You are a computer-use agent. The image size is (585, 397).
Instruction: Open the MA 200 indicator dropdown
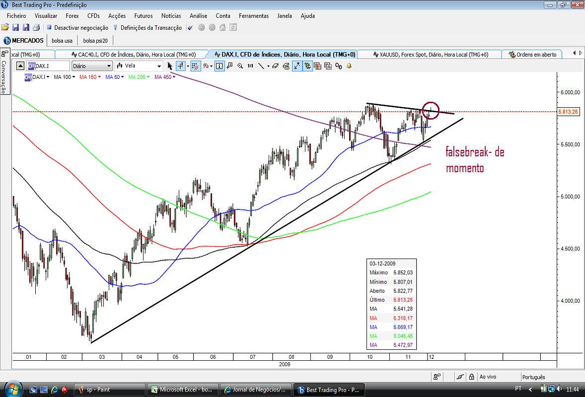pos(139,77)
